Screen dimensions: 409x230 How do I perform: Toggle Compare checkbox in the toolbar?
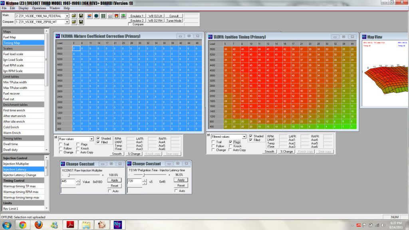pos(130,24)
